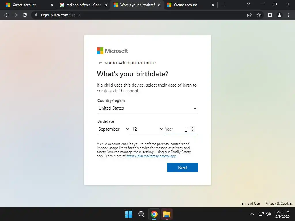Click the volume speaker icon
The height and width of the screenshot is (221, 295).
pyautogui.click(x=268, y=214)
